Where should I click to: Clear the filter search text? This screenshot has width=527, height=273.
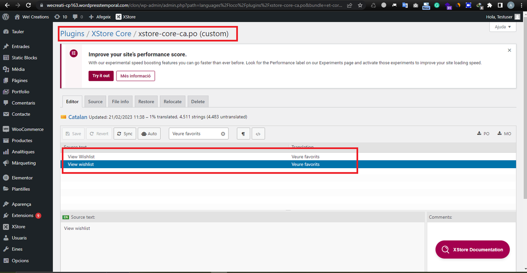[223, 134]
